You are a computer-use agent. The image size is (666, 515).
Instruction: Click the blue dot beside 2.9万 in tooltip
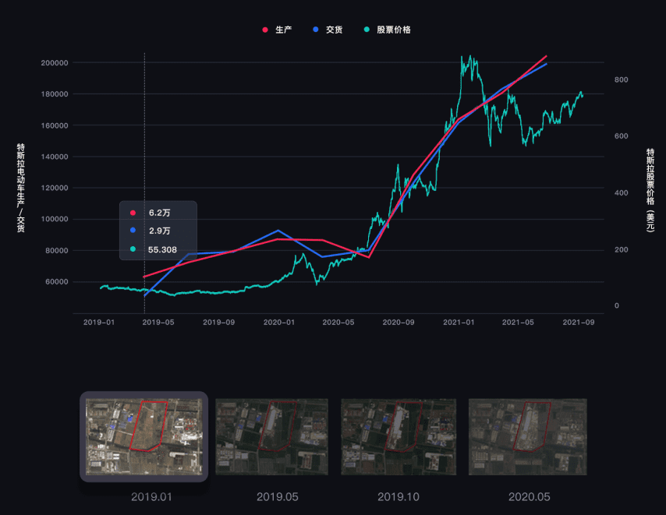133,231
